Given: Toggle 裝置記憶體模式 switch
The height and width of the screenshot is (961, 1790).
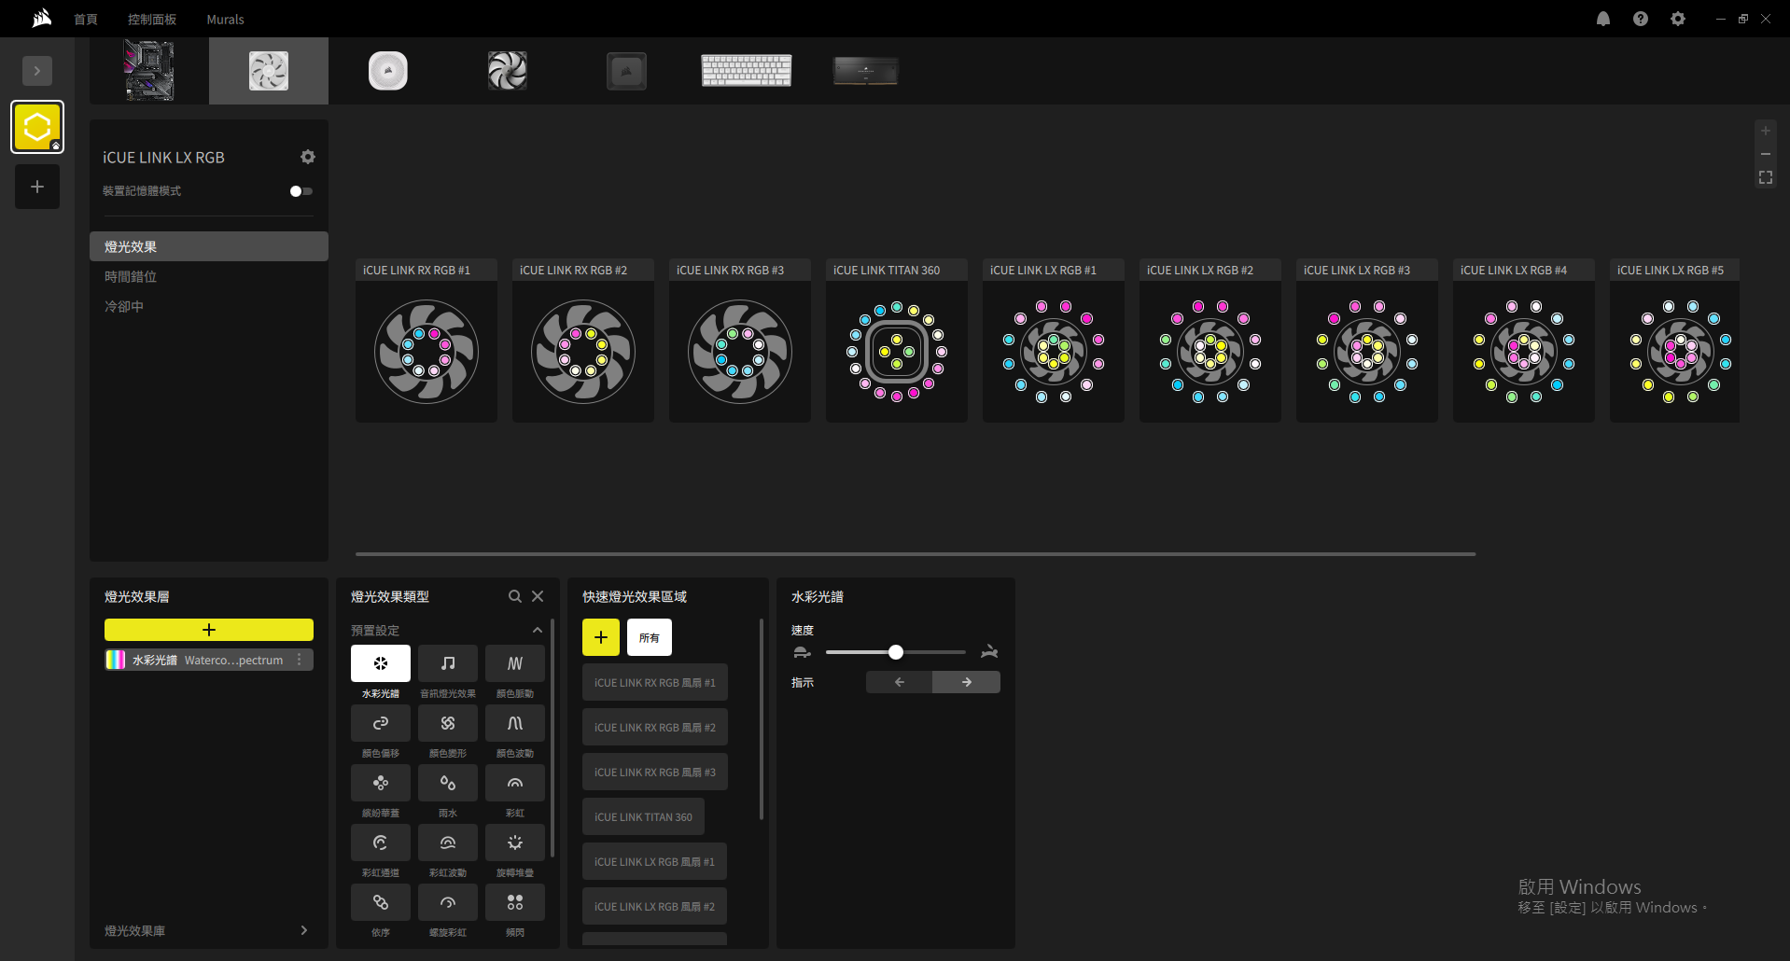Looking at the screenshot, I should click(301, 191).
